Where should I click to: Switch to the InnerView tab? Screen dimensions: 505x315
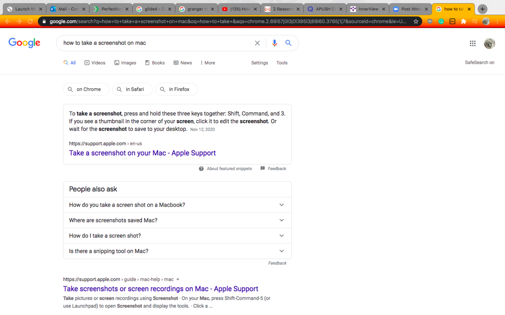(368, 9)
